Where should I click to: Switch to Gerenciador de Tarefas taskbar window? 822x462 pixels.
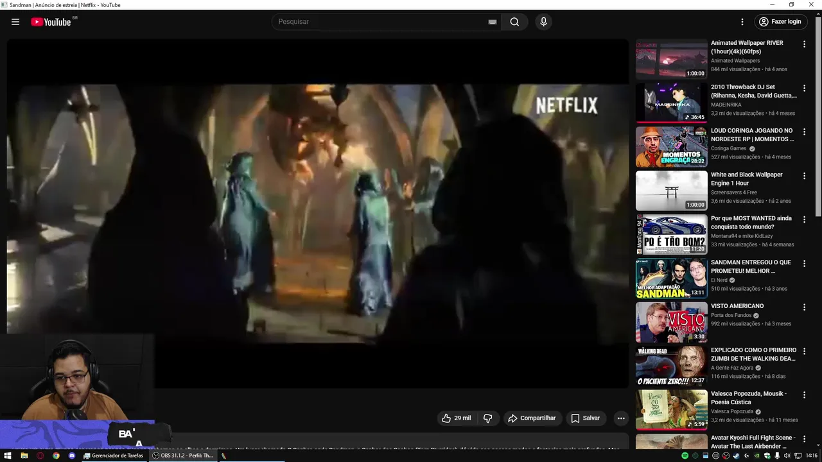pyautogui.click(x=114, y=456)
